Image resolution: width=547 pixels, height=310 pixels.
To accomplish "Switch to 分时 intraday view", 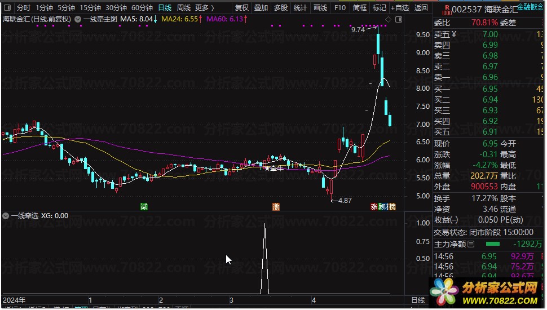I will click(23, 8).
